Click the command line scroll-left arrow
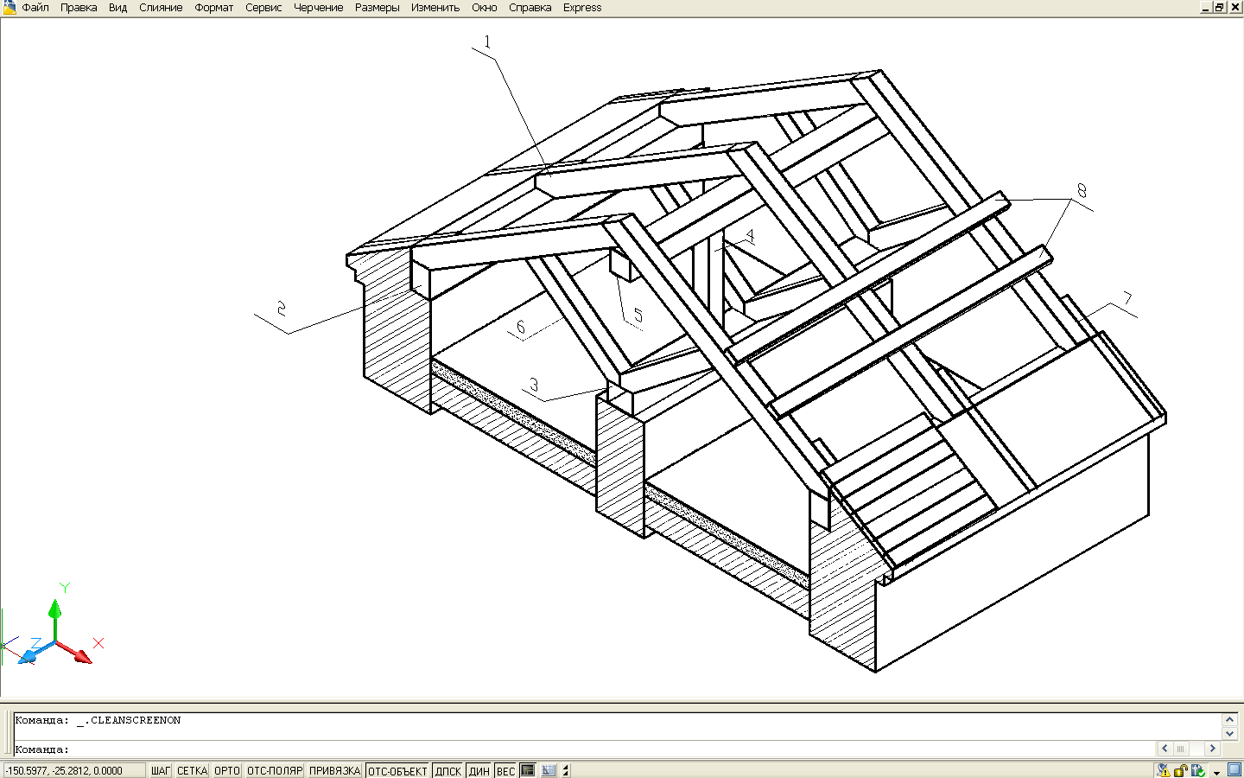This screenshot has height=778, width=1244. [1165, 749]
